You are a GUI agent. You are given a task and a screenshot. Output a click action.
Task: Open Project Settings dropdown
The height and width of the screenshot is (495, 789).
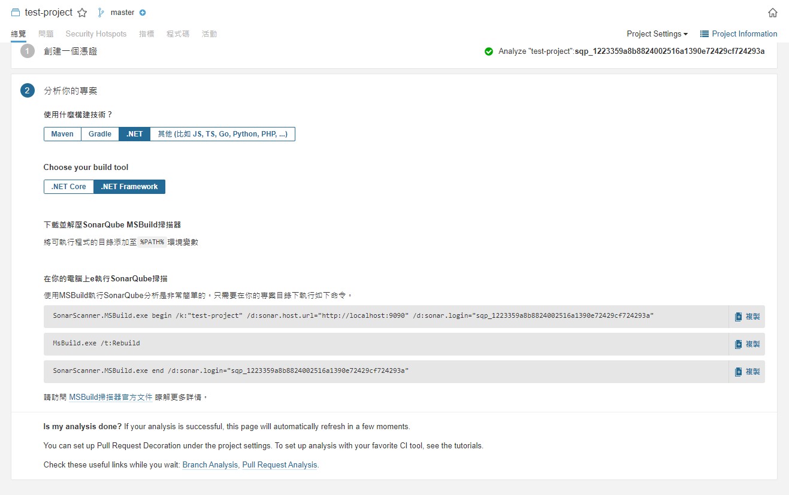(657, 34)
